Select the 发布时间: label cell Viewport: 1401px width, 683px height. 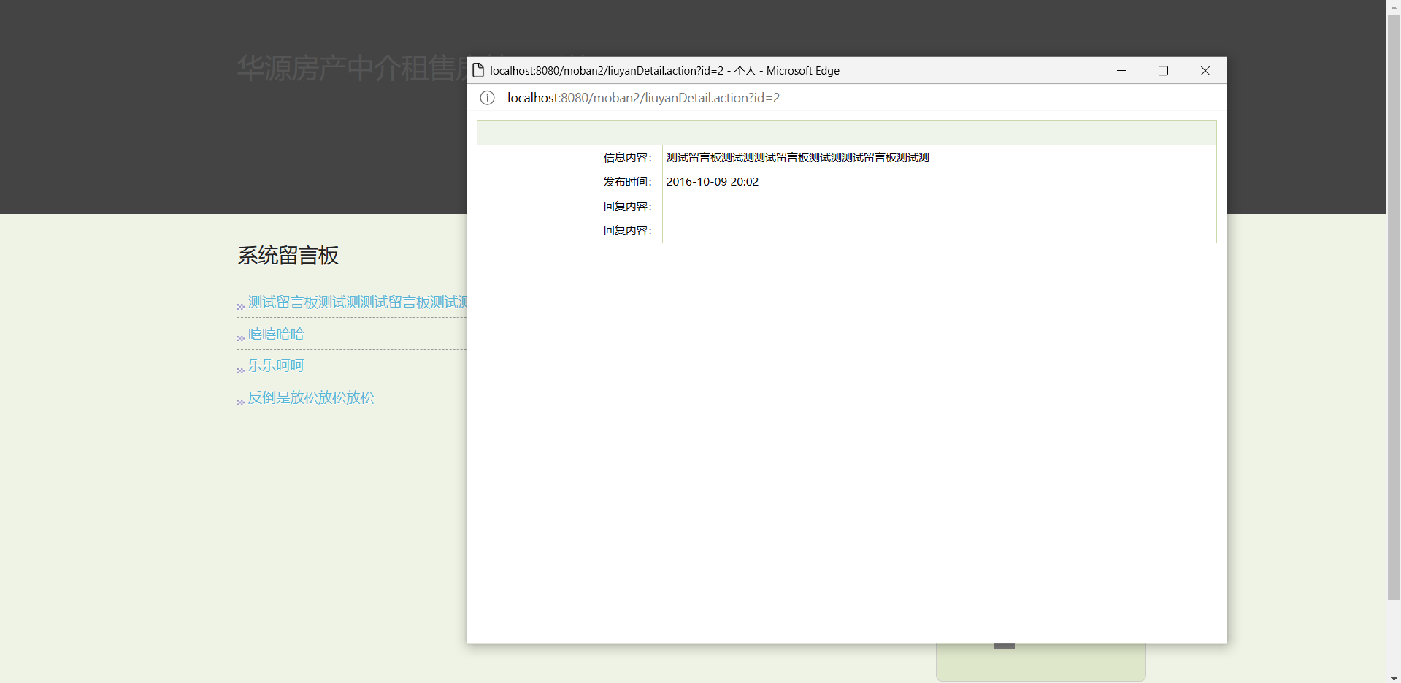click(x=569, y=182)
